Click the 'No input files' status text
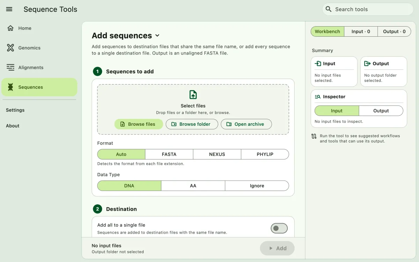 tap(106, 246)
